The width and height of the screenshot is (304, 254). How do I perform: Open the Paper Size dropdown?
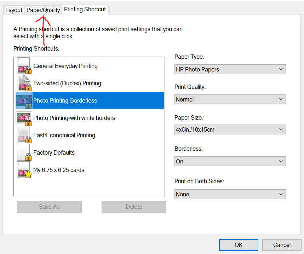[230, 130]
